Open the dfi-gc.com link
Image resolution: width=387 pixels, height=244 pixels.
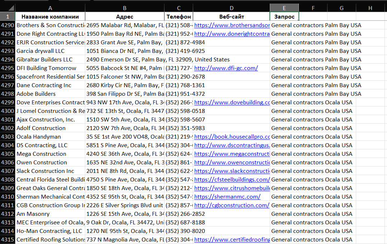point(226,68)
